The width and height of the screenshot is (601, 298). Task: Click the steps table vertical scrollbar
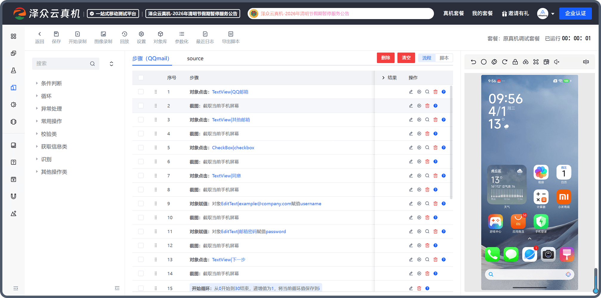click(451, 143)
